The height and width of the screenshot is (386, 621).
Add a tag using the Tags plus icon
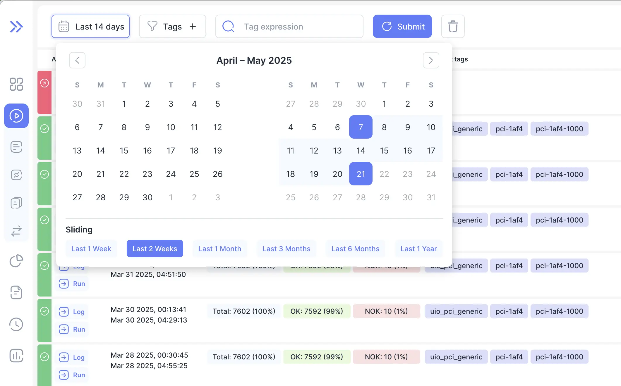(x=193, y=26)
